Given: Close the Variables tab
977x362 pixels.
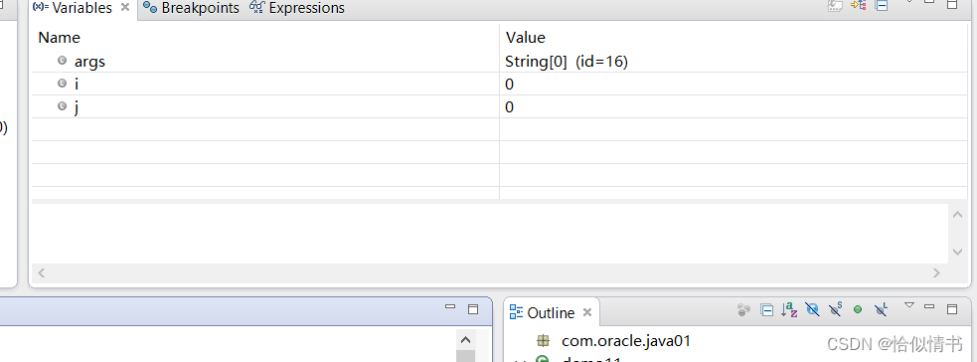Looking at the screenshot, I should pos(124,8).
